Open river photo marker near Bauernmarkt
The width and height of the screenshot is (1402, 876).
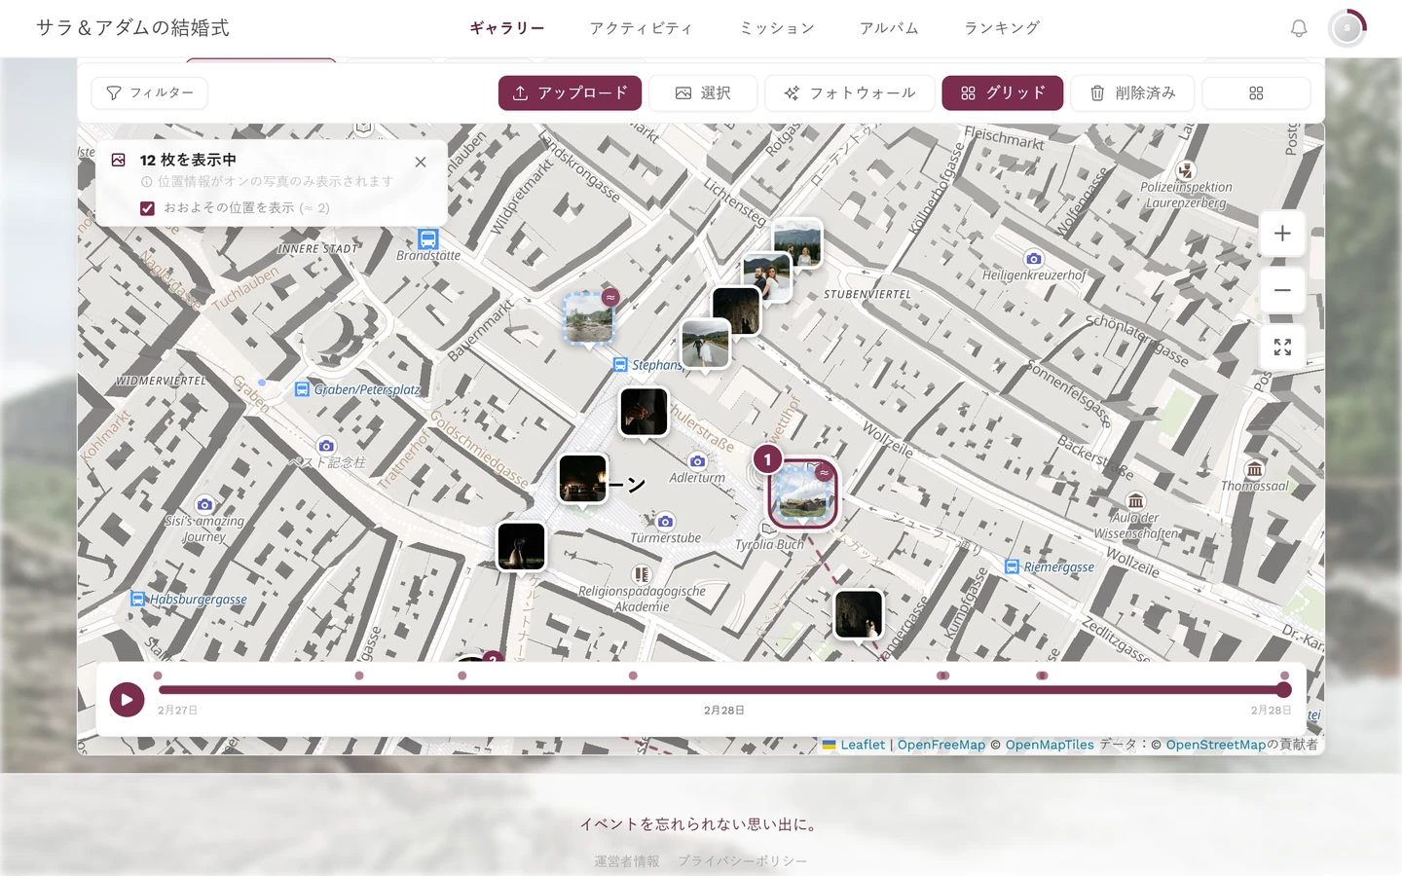tap(589, 317)
